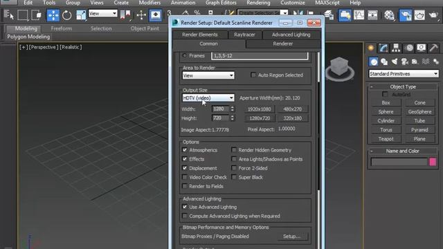Create a Teapot primitive button

[x=386, y=139]
